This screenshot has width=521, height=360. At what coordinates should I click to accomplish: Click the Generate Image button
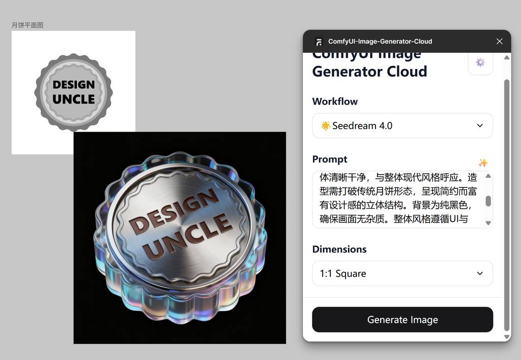(402, 319)
